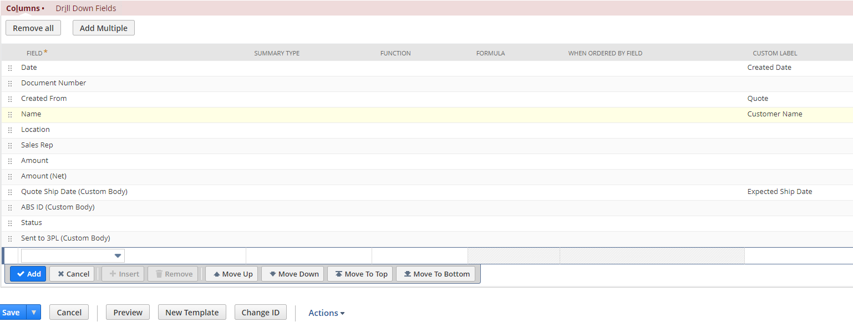Click the Remove row button
Viewport: 853px width, 322px height.
(x=173, y=274)
